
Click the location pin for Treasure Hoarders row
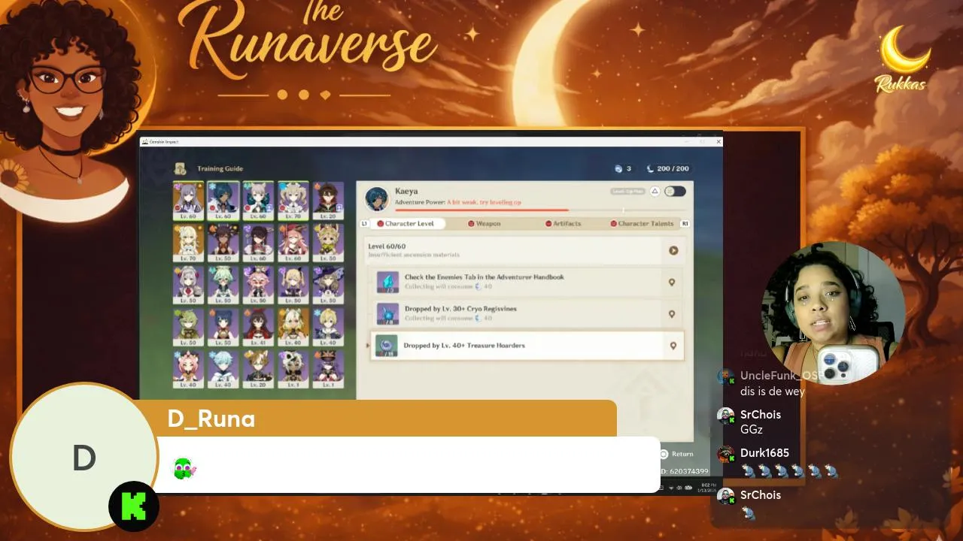(673, 346)
